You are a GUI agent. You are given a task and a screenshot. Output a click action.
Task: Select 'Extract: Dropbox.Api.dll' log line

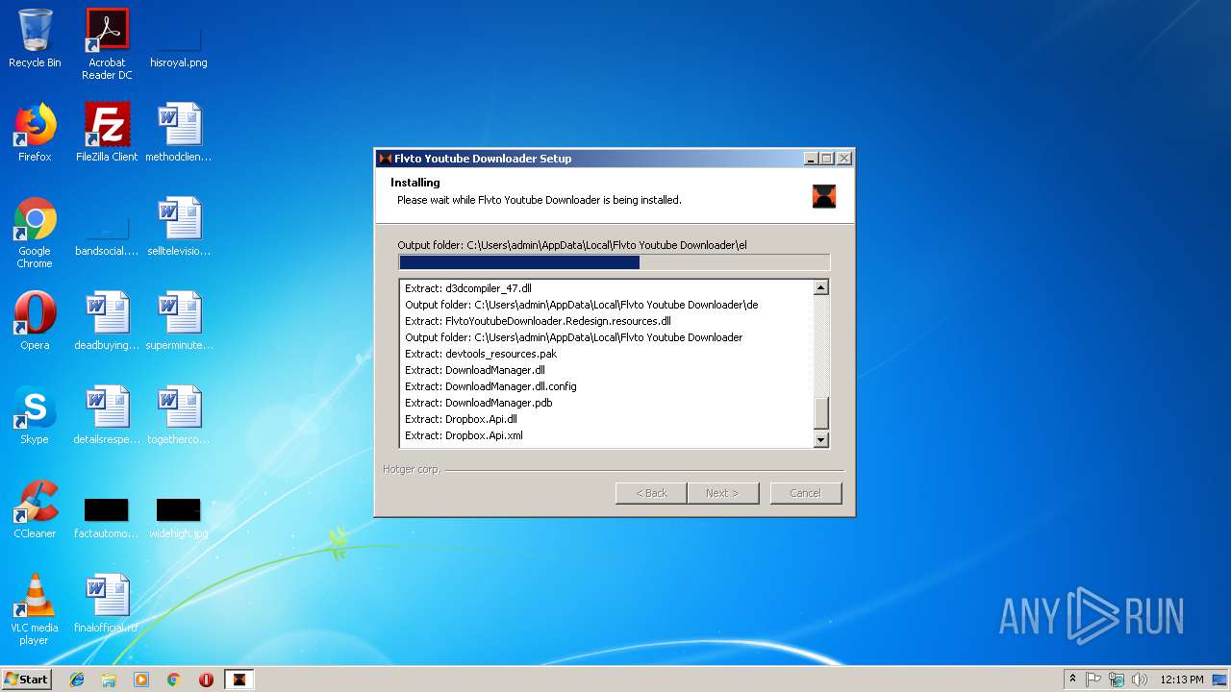tap(461, 419)
